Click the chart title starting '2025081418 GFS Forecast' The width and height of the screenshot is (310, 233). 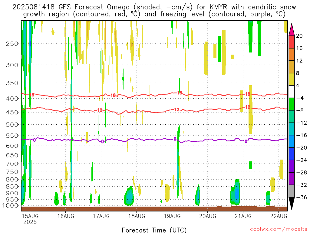[154, 7]
